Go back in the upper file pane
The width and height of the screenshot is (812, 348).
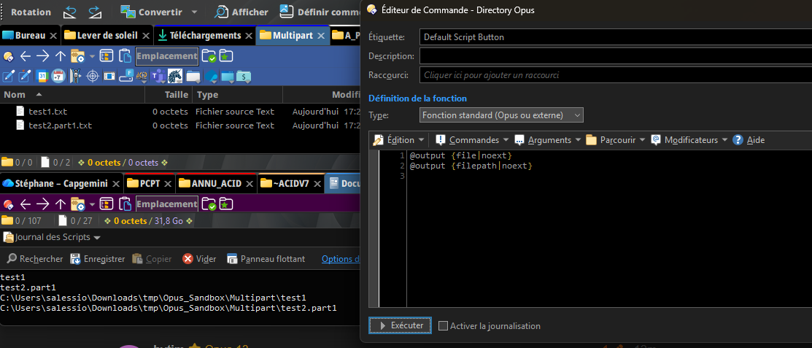tap(26, 56)
